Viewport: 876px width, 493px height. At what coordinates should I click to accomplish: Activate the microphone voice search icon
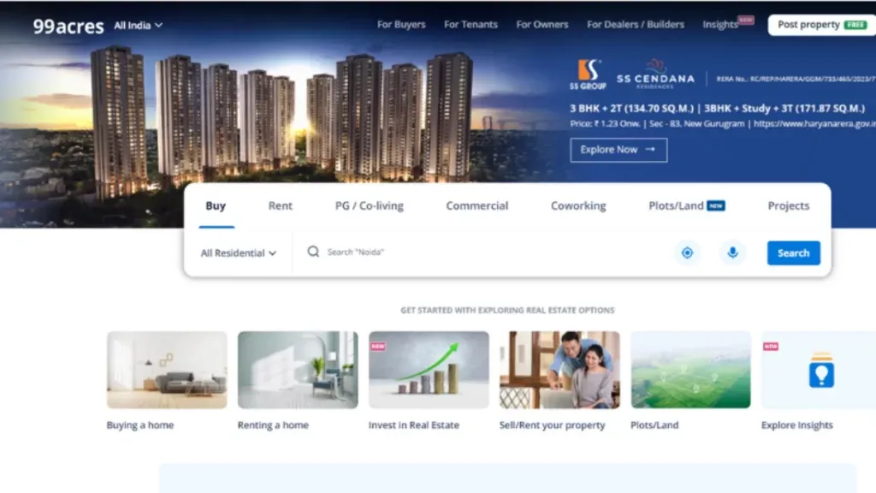click(x=732, y=252)
